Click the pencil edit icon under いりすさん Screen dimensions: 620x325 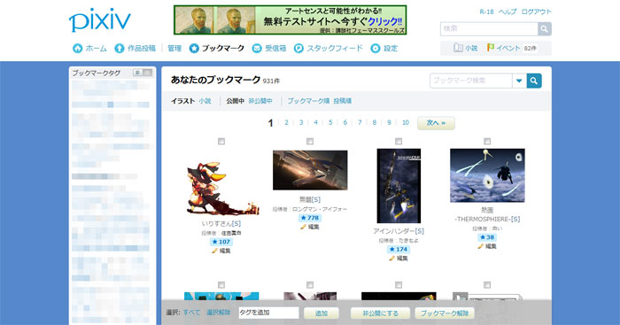point(214,251)
